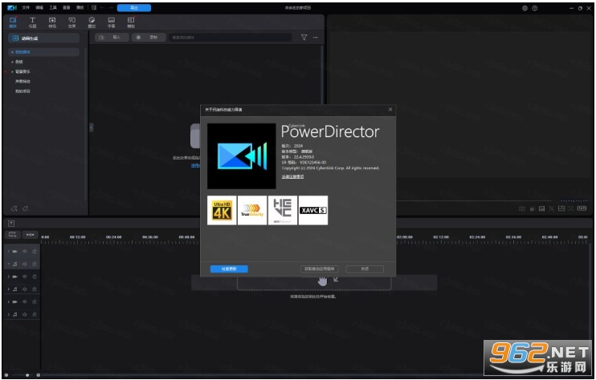Toggle visibility eye of video track 3
Viewport: 596px width, 380px height.
tap(25, 301)
